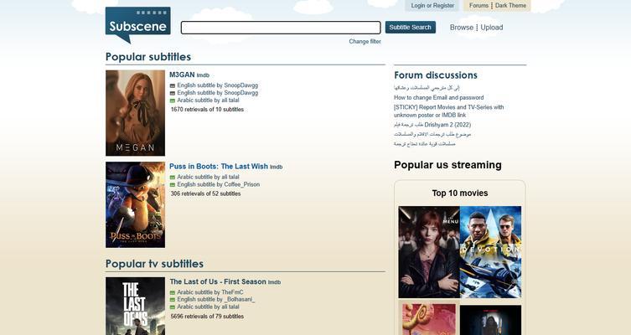The image size is (631, 335).
Task: Open English subtitle by _Bolhasani_
Action: click(216, 300)
